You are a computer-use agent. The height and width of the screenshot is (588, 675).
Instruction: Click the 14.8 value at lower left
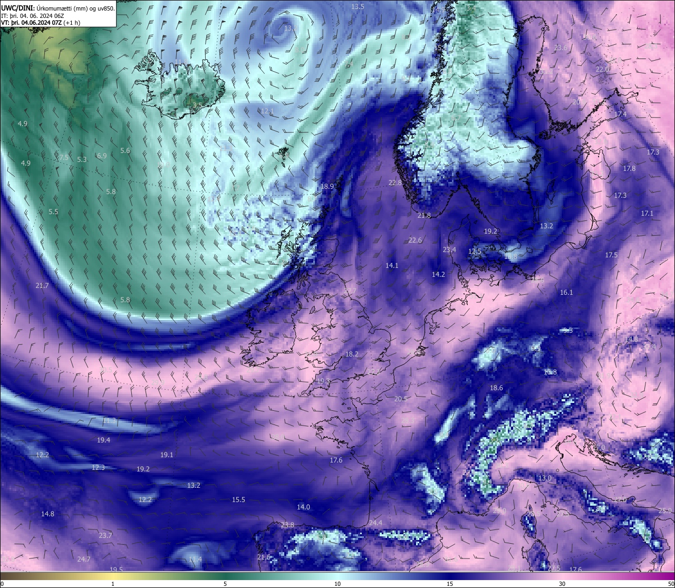pos(47,514)
